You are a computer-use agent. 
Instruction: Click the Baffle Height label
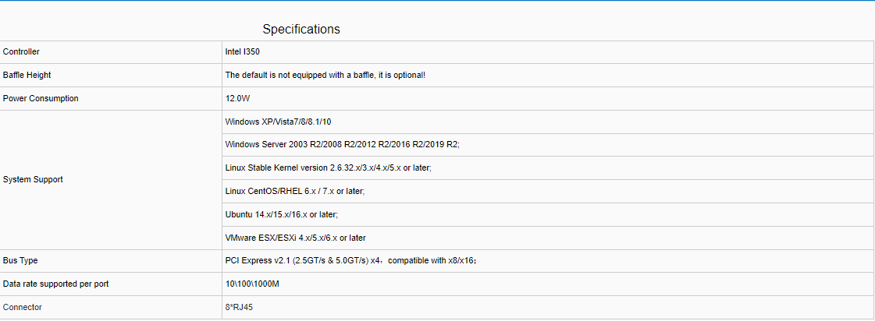[x=27, y=76]
